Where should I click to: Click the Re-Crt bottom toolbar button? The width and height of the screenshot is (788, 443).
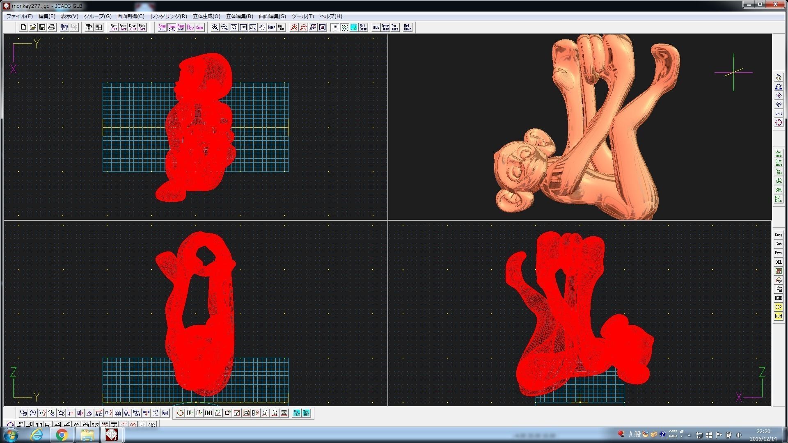pos(137,413)
